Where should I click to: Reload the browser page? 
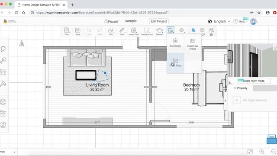[x=16, y=13]
